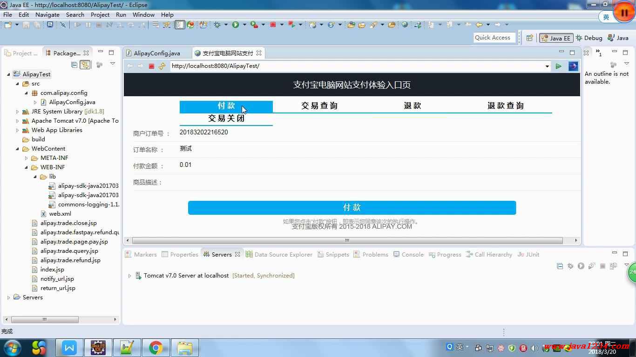Expand the Servers project node

pos(8,297)
